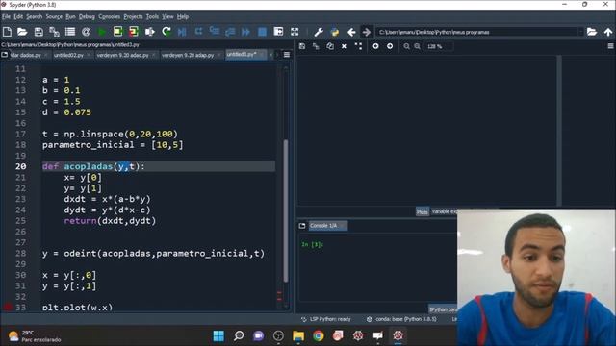Open Google Chrome from the taskbar
The width and height of the screenshot is (616, 346).
coord(319,335)
